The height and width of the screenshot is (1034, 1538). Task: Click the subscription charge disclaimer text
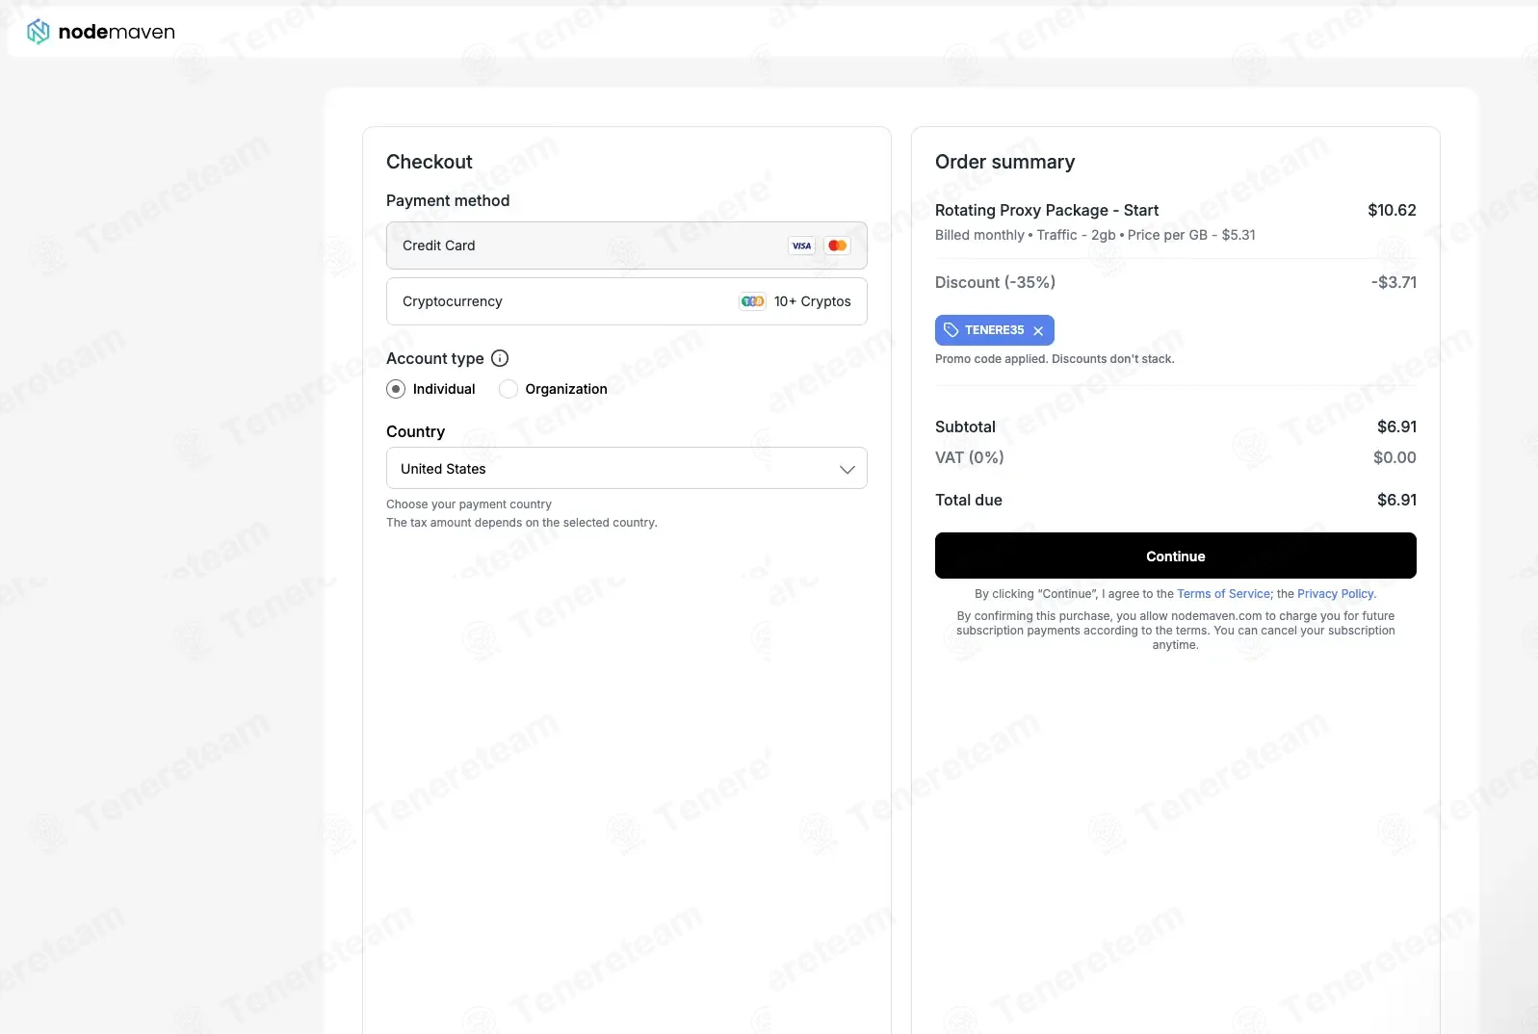(x=1176, y=631)
